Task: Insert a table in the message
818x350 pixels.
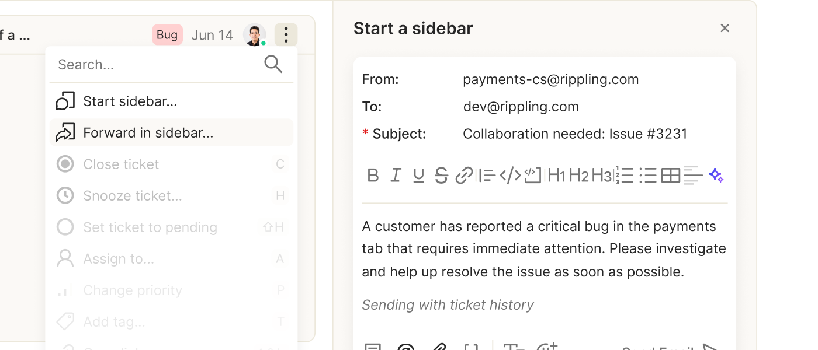Action: click(x=671, y=176)
